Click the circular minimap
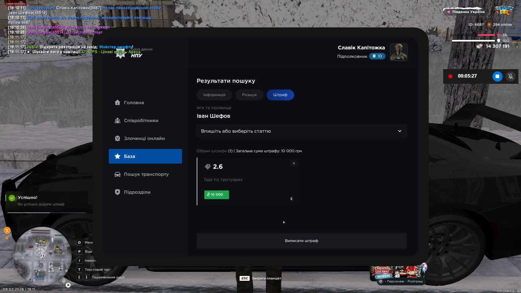Viewport: 521px width, 293px height. click(42, 256)
